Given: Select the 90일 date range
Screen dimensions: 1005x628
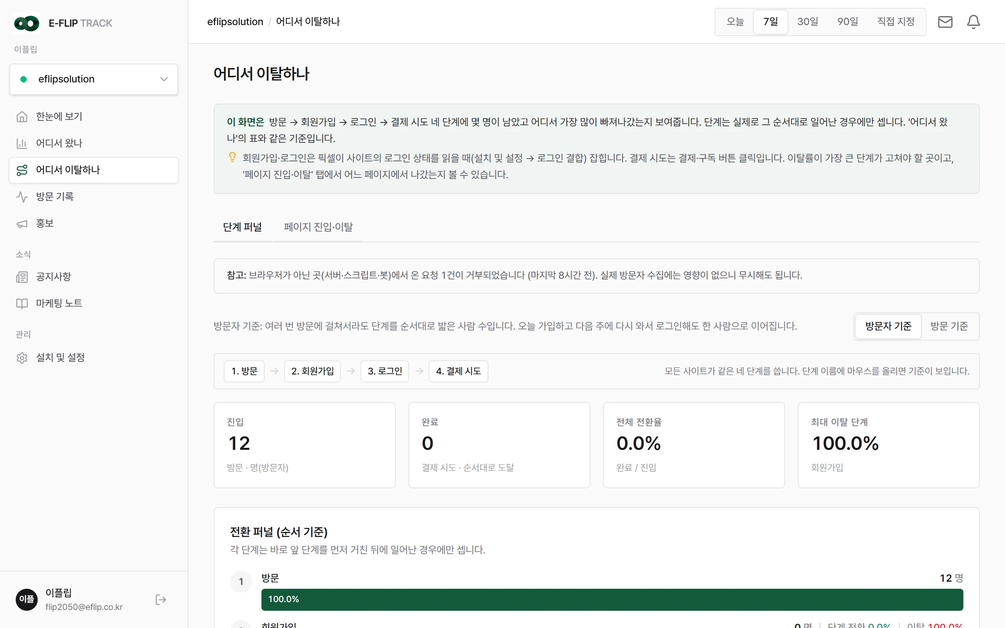Looking at the screenshot, I should coord(848,22).
